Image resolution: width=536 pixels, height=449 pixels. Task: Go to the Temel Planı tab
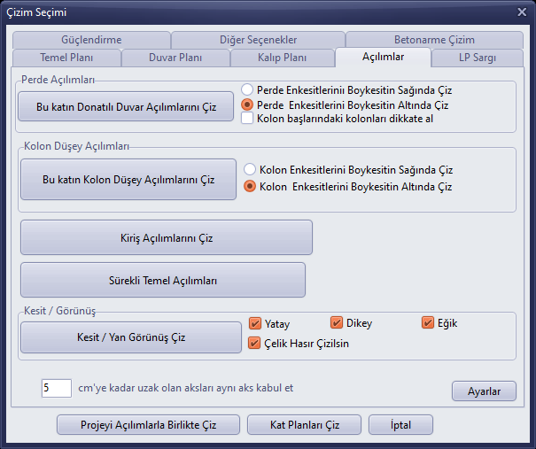click(66, 58)
